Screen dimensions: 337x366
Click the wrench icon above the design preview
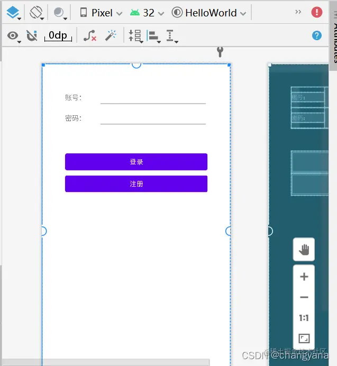coord(220,52)
